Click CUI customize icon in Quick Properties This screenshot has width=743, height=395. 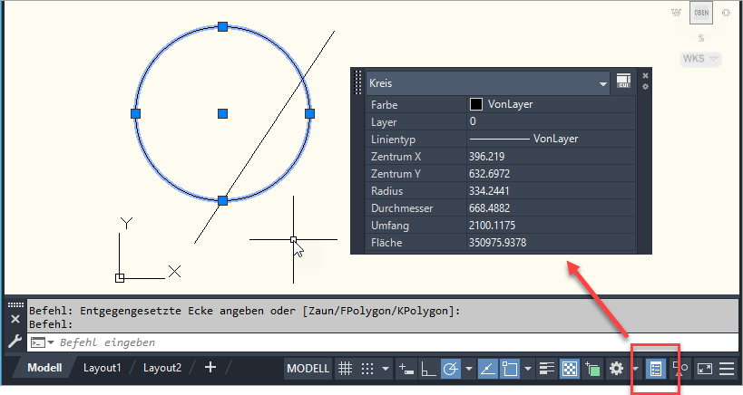pos(623,81)
